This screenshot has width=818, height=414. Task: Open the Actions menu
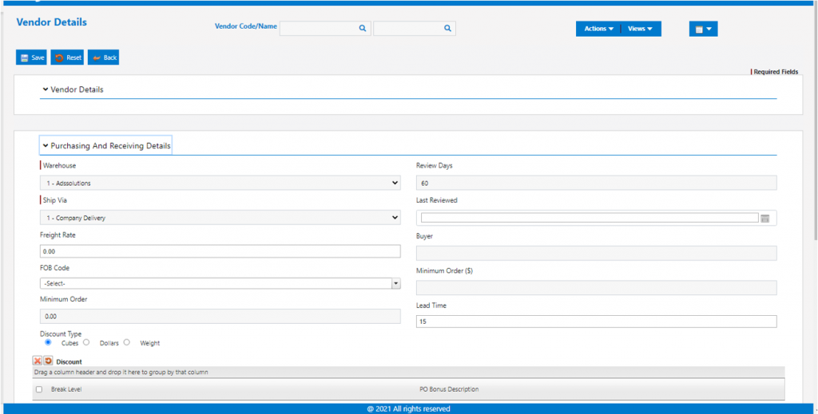click(598, 30)
